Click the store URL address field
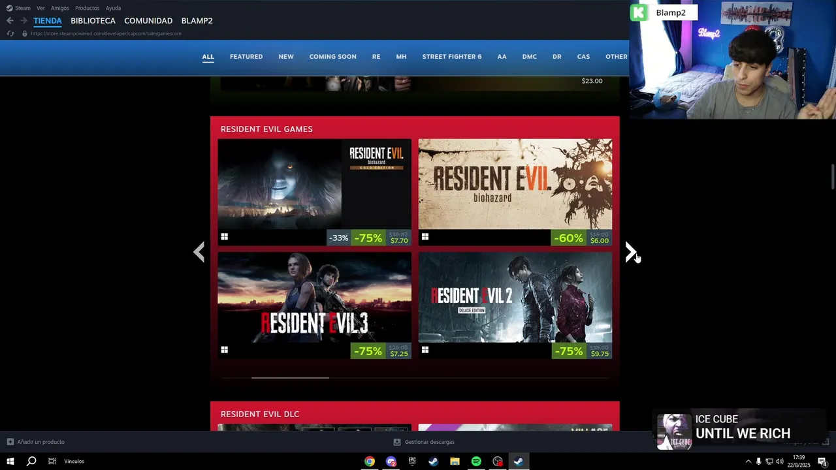 click(x=106, y=33)
